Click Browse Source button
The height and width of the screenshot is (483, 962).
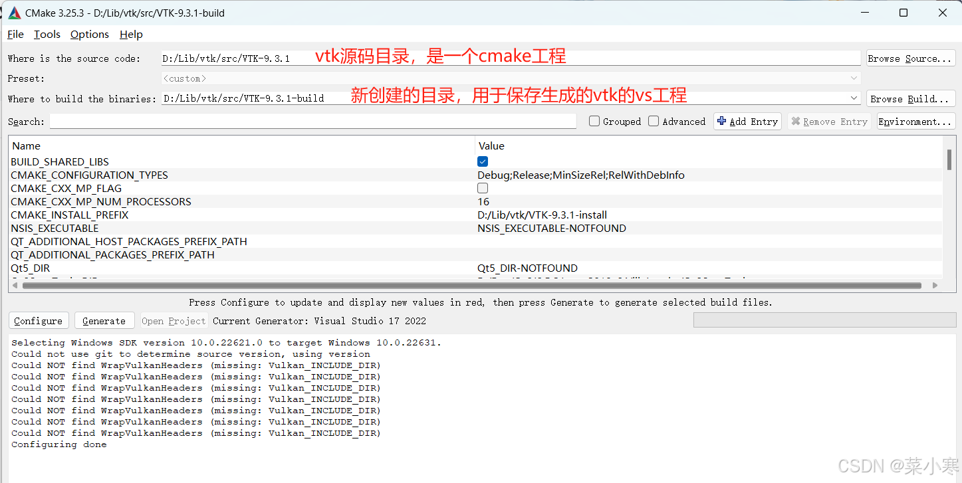click(x=910, y=58)
